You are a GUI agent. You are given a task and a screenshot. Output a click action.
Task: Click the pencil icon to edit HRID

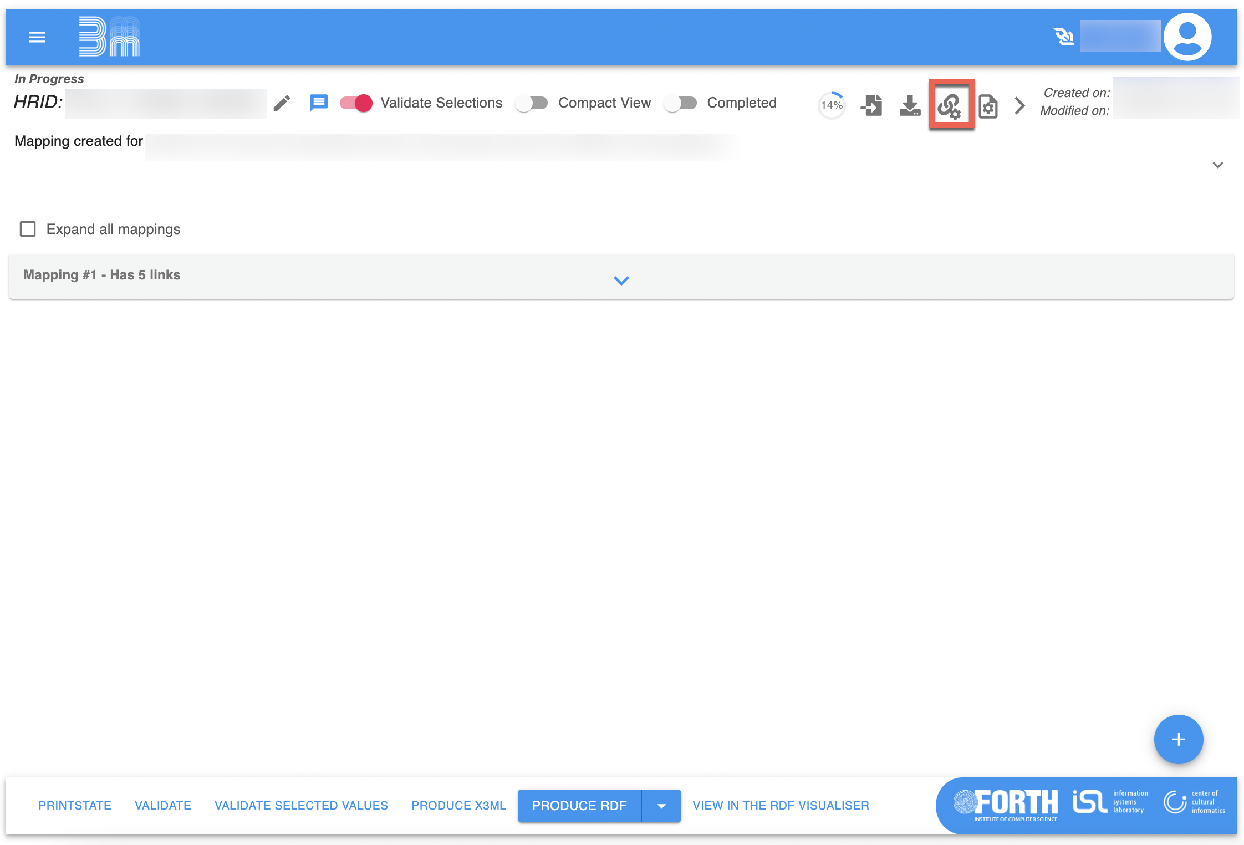[x=282, y=103]
